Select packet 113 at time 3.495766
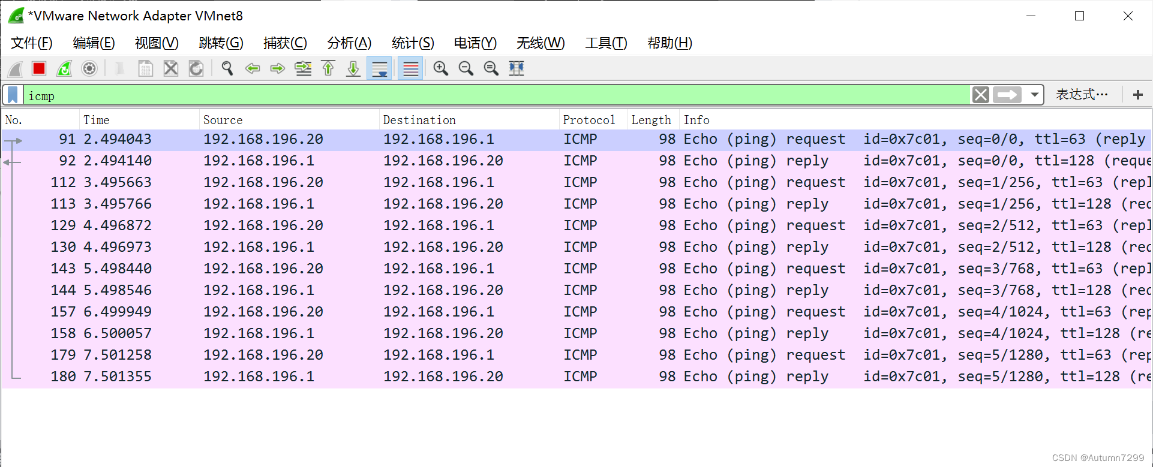The image size is (1153, 467). (x=576, y=204)
